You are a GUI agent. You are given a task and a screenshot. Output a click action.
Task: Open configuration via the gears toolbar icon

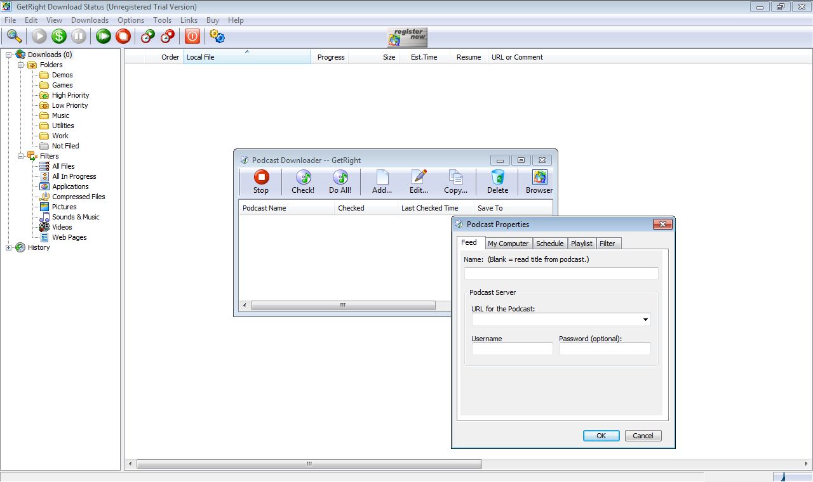pyautogui.click(x=217, y=36)
